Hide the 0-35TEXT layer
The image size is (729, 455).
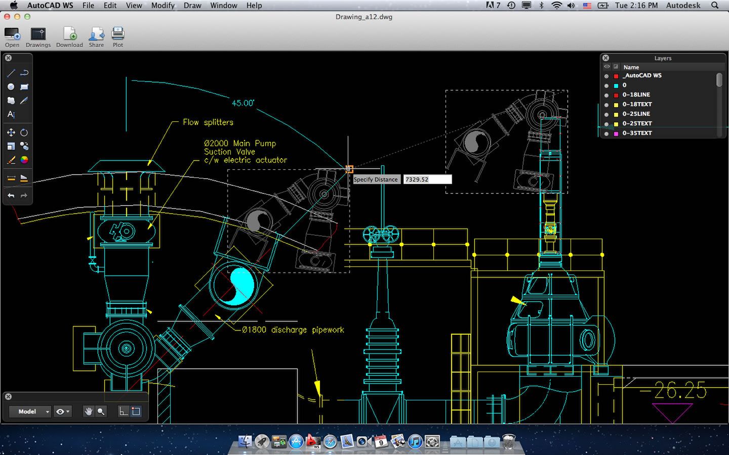tap(606, 133)
